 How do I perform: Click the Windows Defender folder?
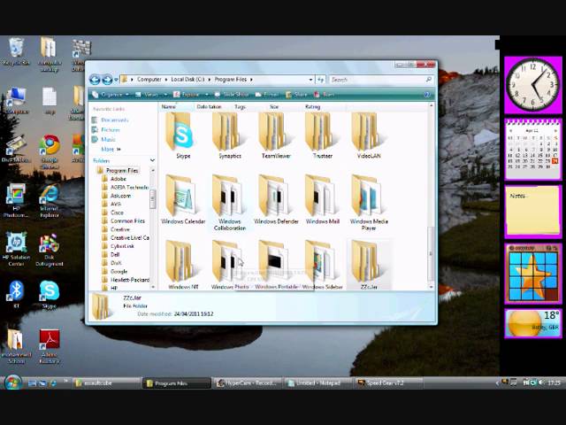[x=276, y=199]
